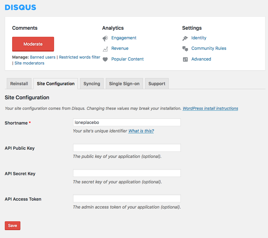Open the Revenue analytics link
The width and height of the screenshot is (268, 238).
point(120,48)
